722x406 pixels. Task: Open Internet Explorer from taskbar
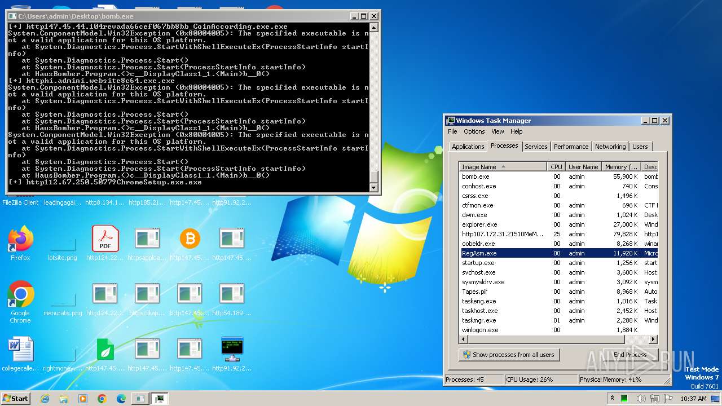45,399
